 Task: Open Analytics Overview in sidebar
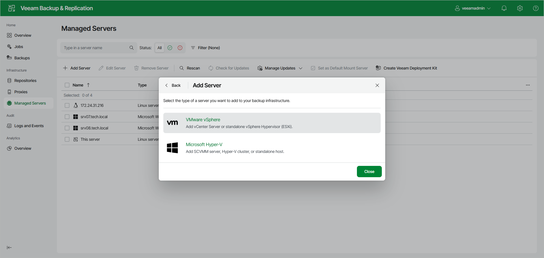pyautogui.click(x=29, y=148)
